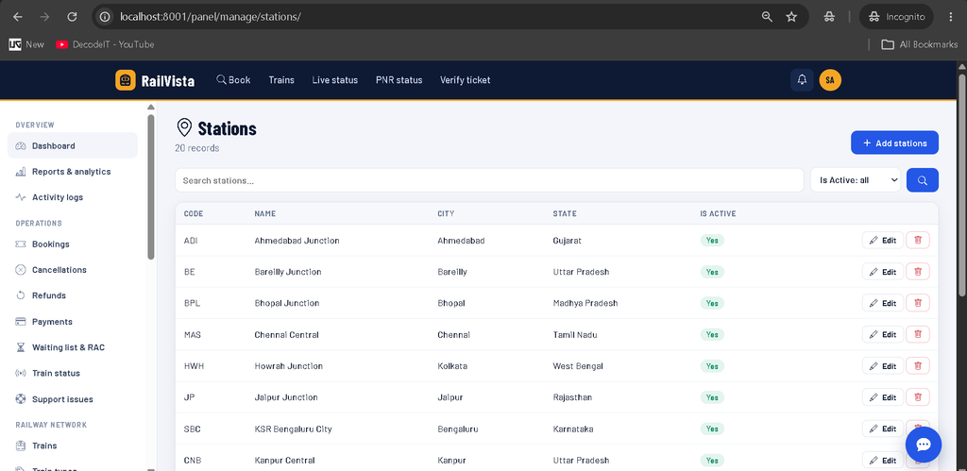967x471 pixels.
Task: Click the Madhya Pradesh state cell
Action: (585, 303)
